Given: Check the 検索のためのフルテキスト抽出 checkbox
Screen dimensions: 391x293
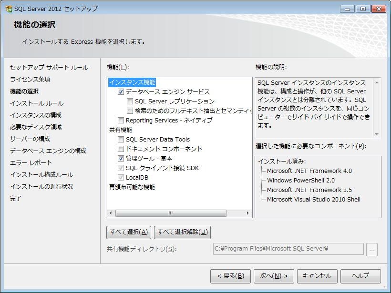Looking at the screenshot, I should (130, 111).
